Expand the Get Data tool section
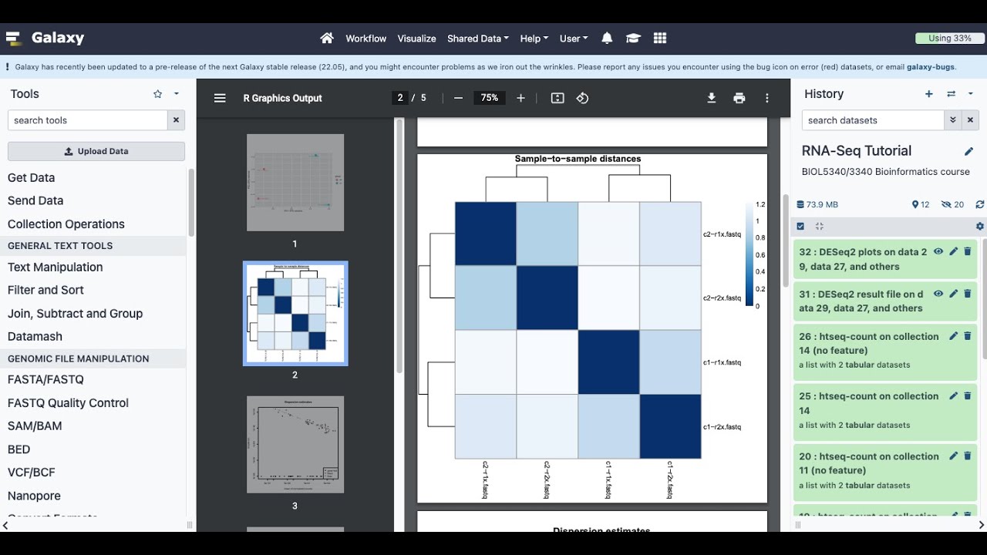This screenshot has width=987, height=555. (32, 177)
